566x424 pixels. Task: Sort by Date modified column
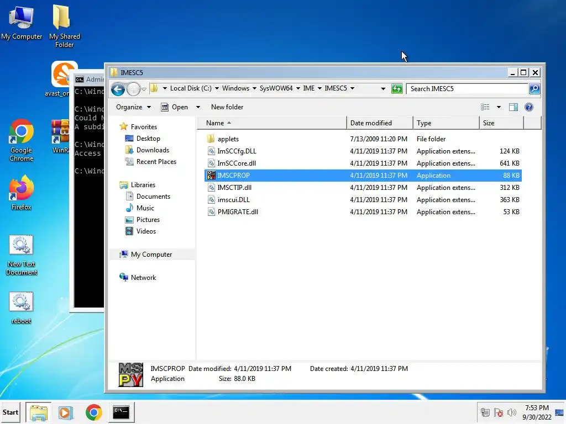[380, 123]
